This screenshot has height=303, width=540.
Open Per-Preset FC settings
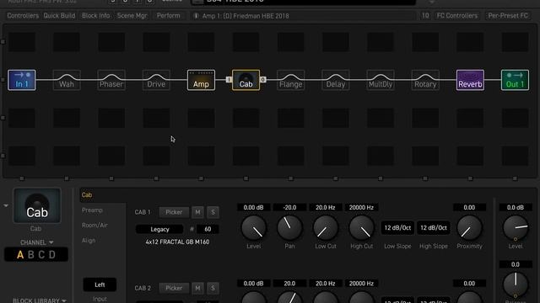coord(508,16)
